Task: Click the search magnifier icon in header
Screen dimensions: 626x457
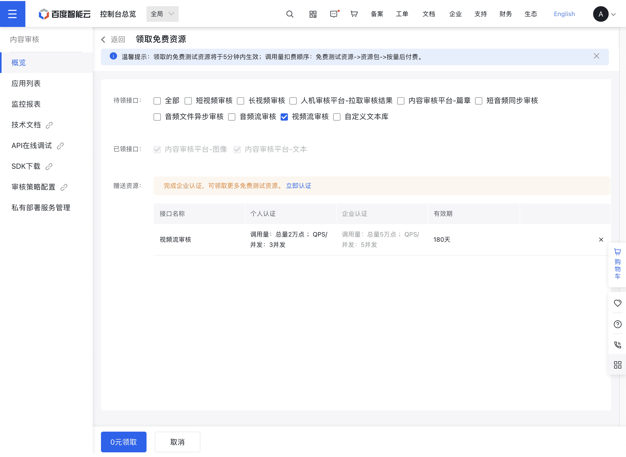Action: tap(289, 14)
